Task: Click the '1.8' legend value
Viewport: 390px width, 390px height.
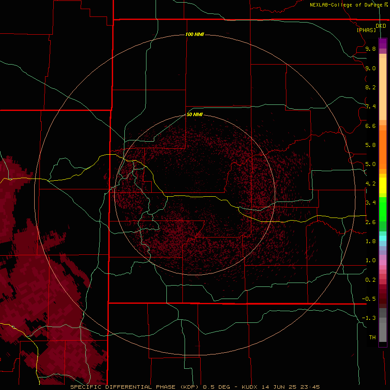Action: point(370,241)
